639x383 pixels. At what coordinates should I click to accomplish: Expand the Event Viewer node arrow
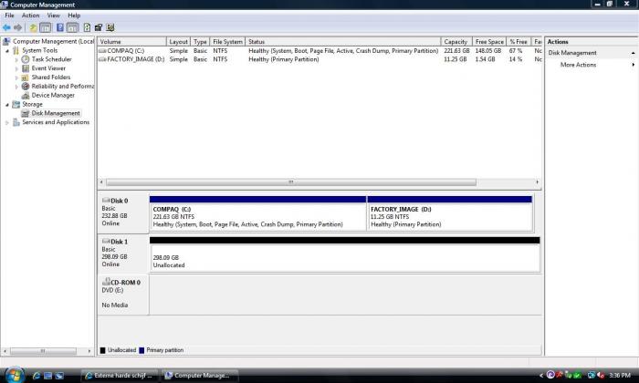pos(16,68)
